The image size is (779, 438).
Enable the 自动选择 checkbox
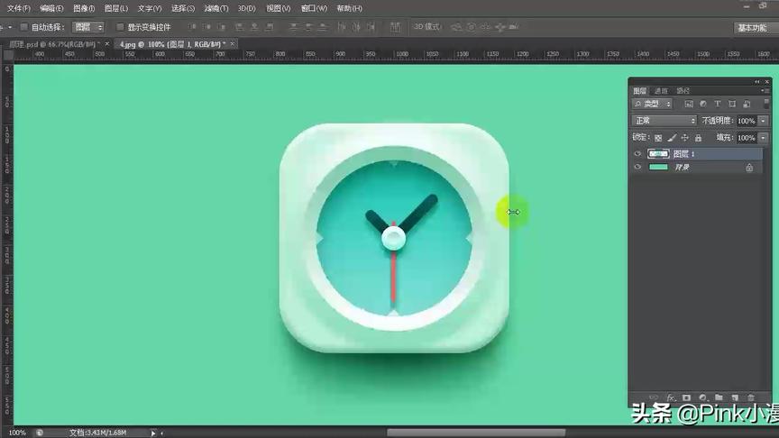tap(24, 27)
